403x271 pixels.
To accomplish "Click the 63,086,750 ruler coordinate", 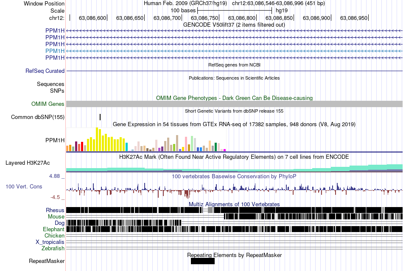I will click(x=204, y=18).
